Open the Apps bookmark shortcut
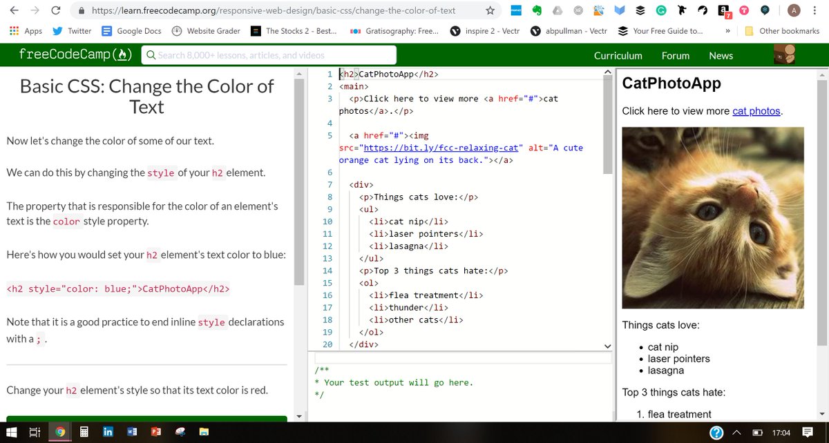This screenshot has height=443, width=829. (26, 31)
